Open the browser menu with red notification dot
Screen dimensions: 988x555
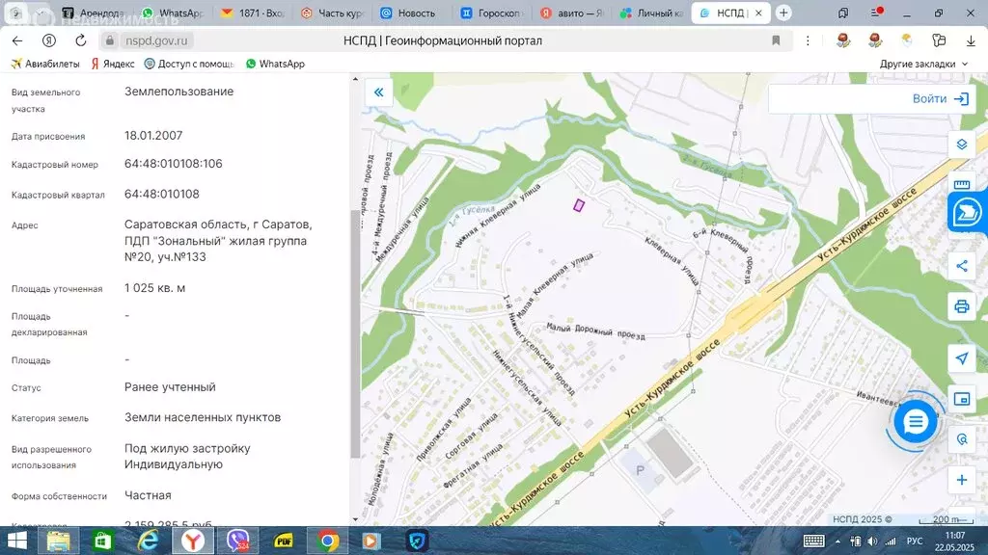coord(876,13)
